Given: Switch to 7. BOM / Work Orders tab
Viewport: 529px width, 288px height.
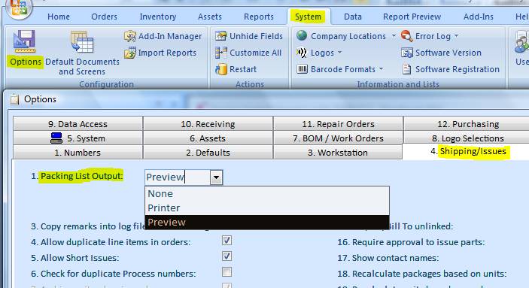Looking at the screenshot, I should pos(338,138).
